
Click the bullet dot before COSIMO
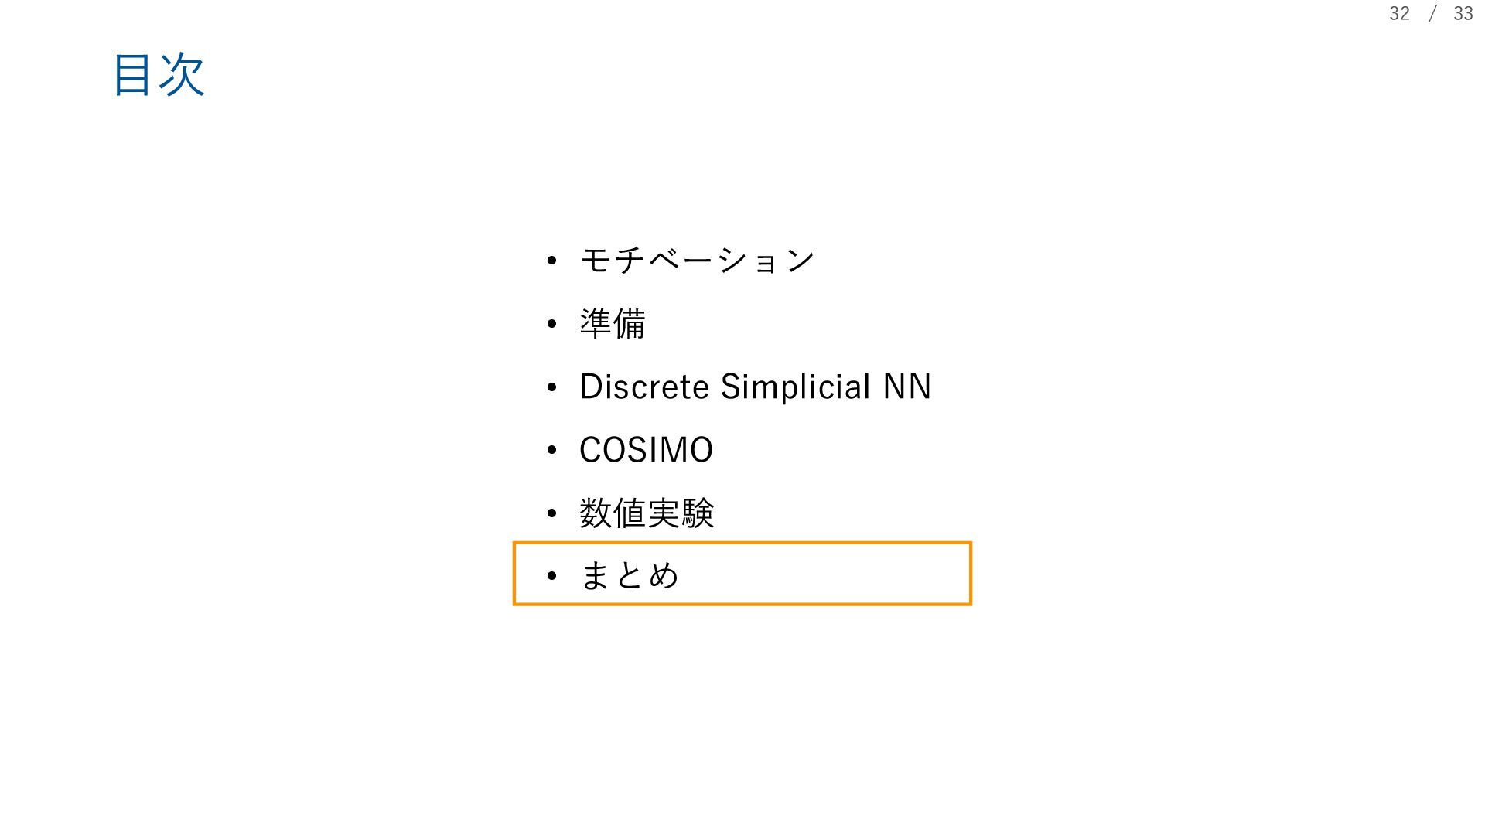[x=551, y=450]
